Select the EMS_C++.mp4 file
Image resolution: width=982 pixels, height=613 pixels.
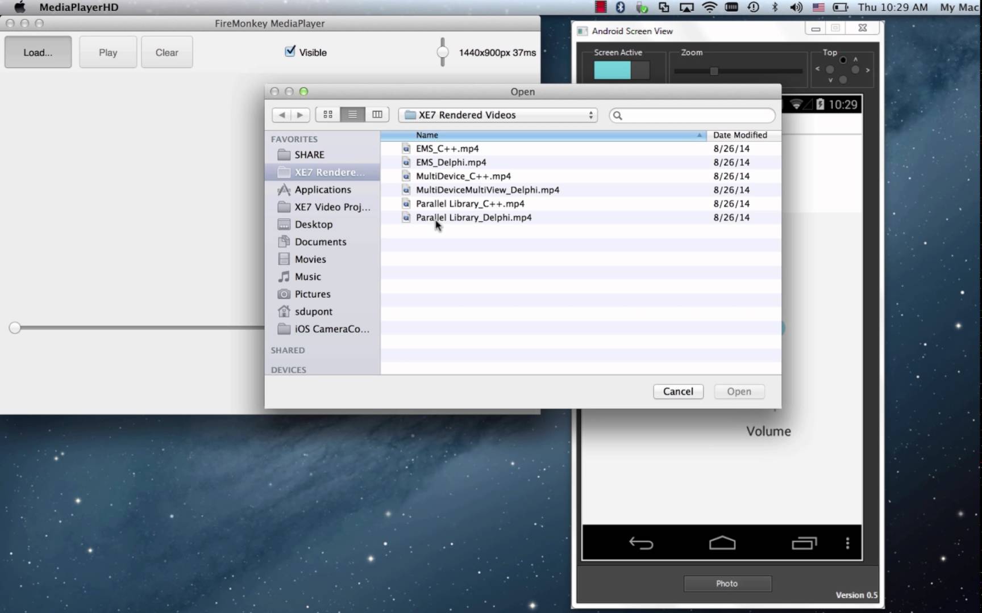pyautogui.click(x=581, y=149)
